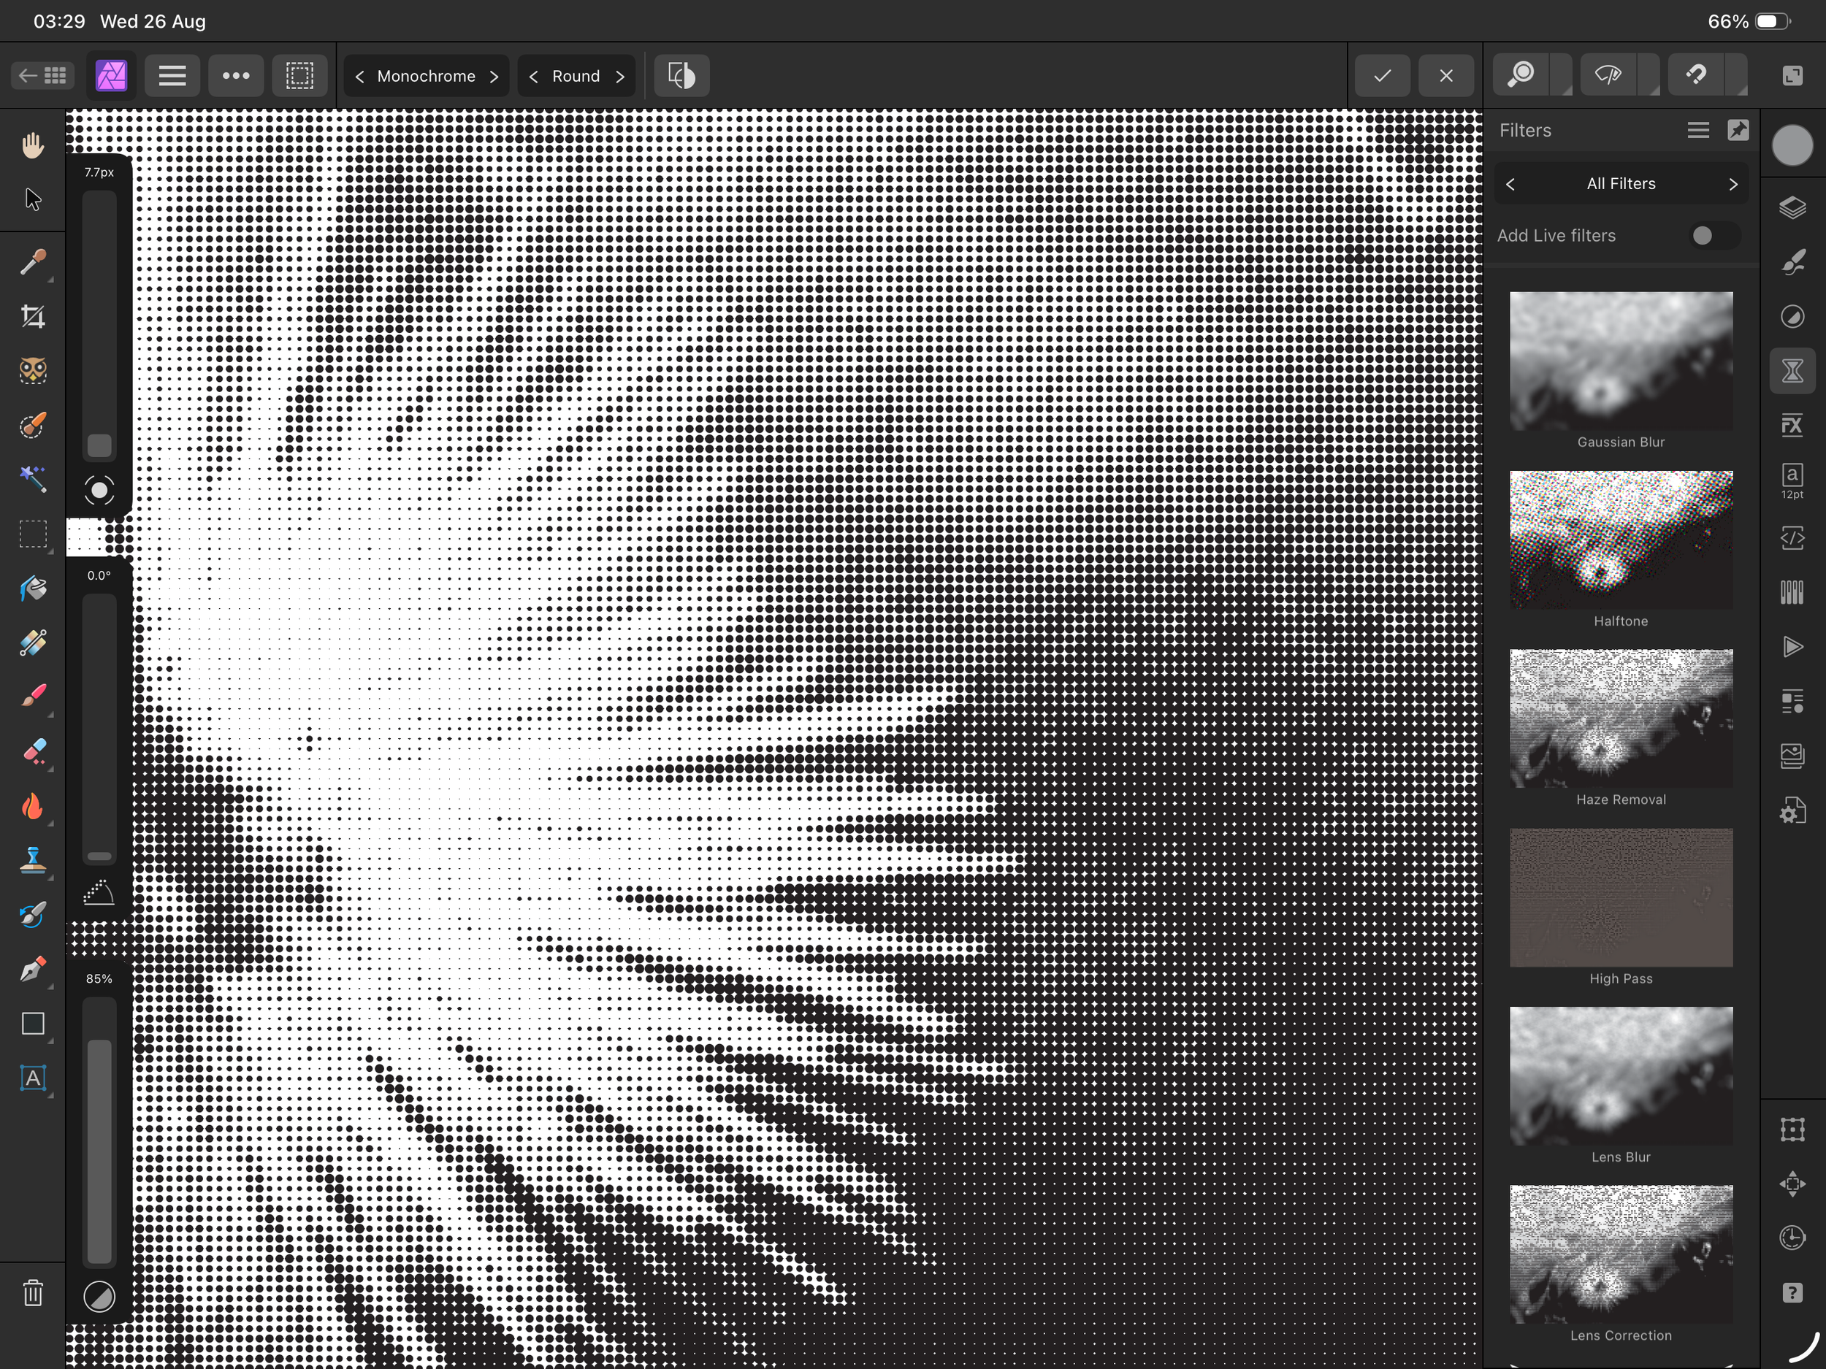The image size is (1826, 1369).
Task: Select the Flood Select wand tool
Action: (33, 480)
